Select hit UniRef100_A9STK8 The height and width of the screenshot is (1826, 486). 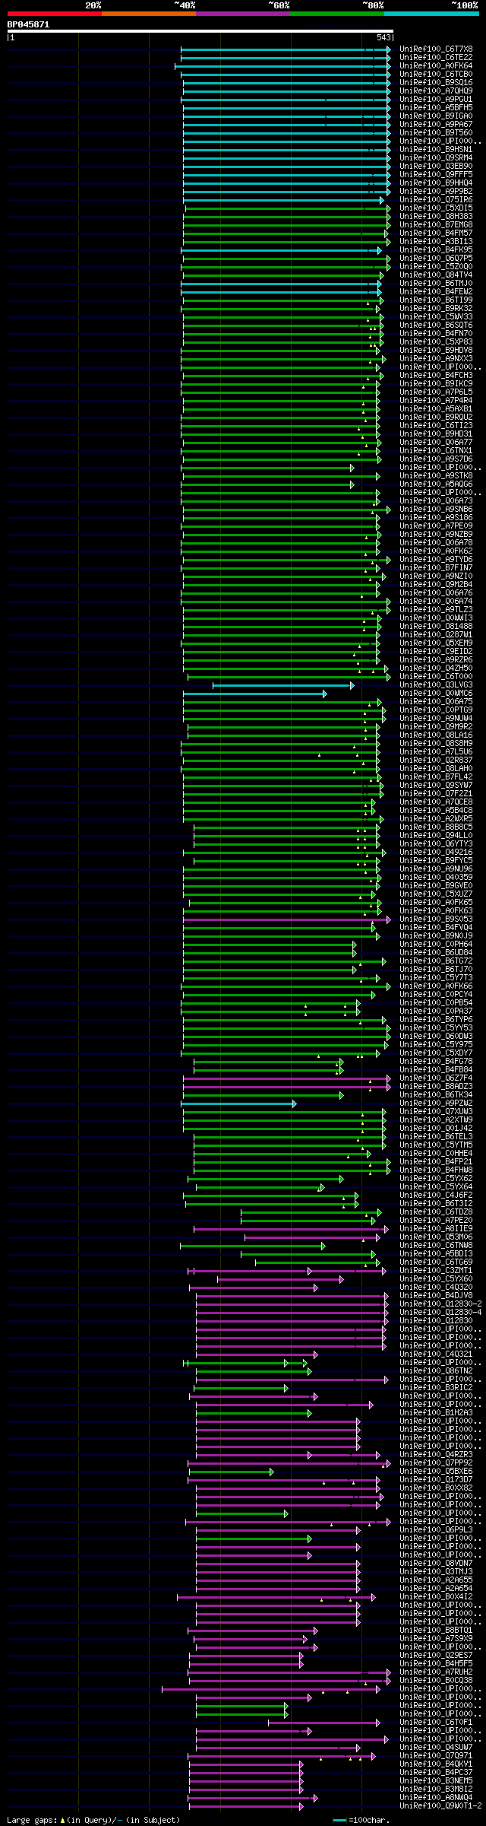(436, 475)
